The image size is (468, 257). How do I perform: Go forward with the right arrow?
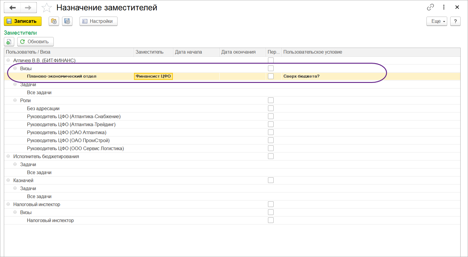pyautogui.click(x=28, y=8)
